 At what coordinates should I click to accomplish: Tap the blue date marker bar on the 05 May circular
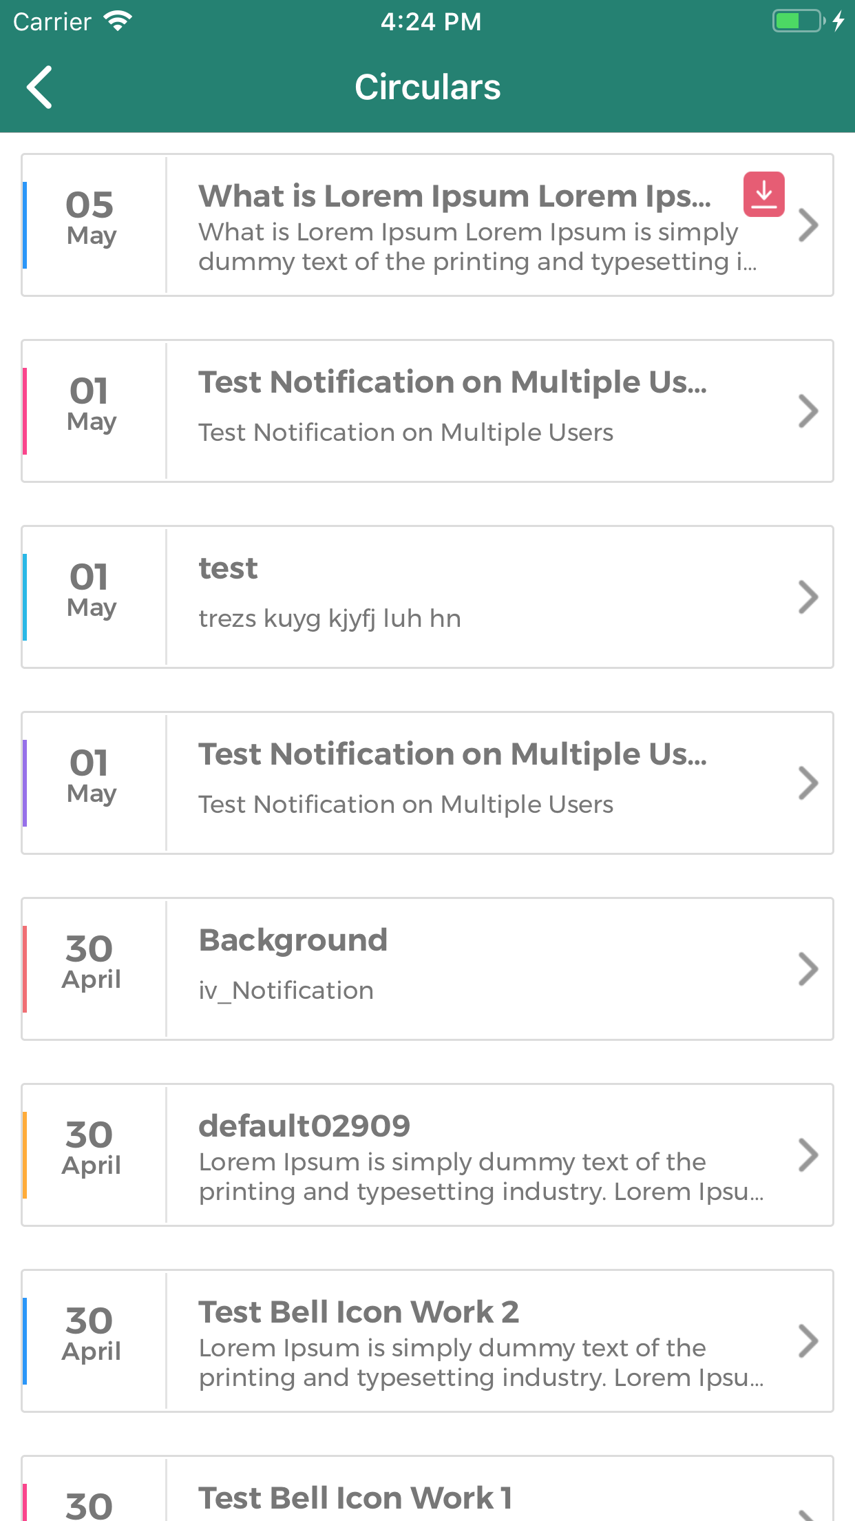26,225
